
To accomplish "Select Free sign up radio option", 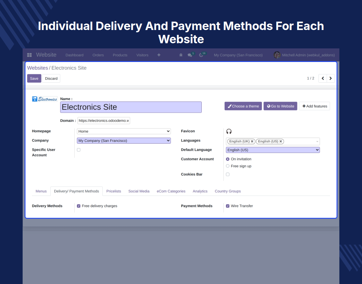I will (228, 166).
